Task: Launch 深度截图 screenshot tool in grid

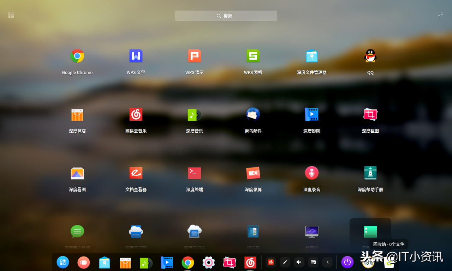Action: (370, 115)
